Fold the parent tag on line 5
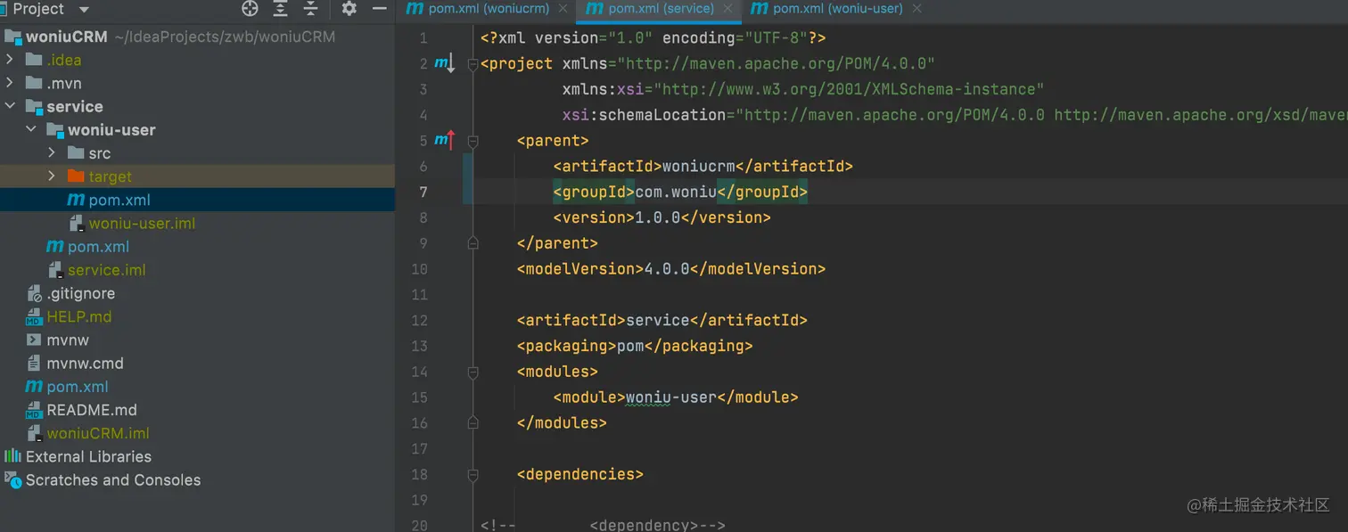Image resolution: width=1348 pixels, height=532 pixels. (473, 140)
